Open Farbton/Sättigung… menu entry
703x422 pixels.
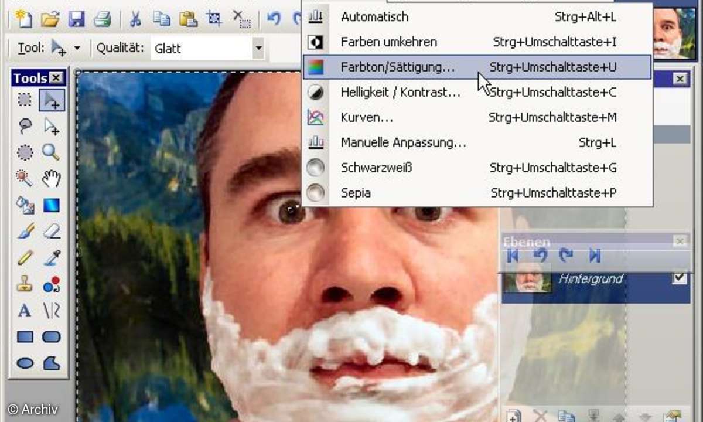coord(477,67)
